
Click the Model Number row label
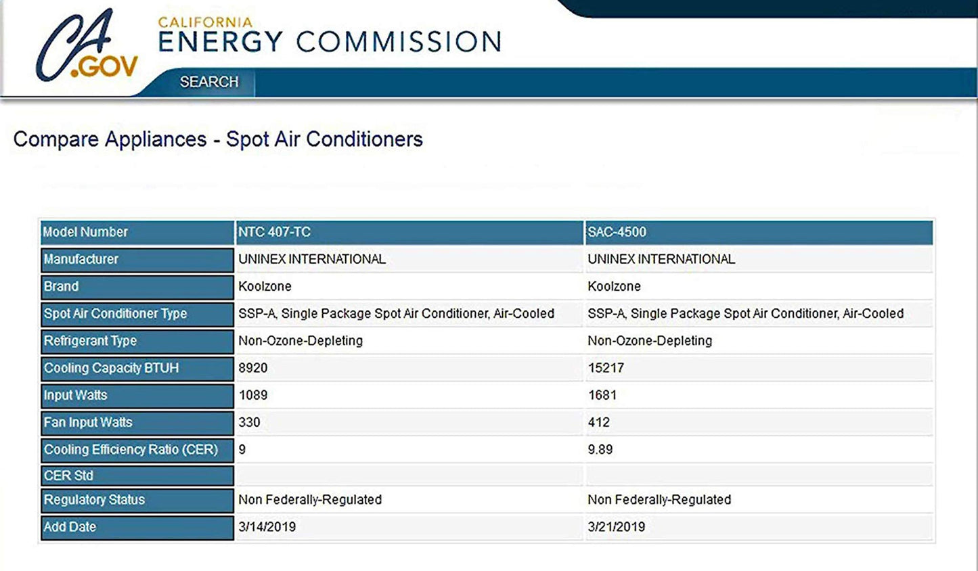[x=137, y=232]
